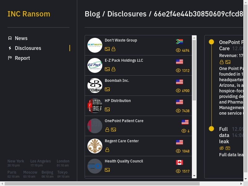Click lock icon under OnePoint Patient Care

107,130
